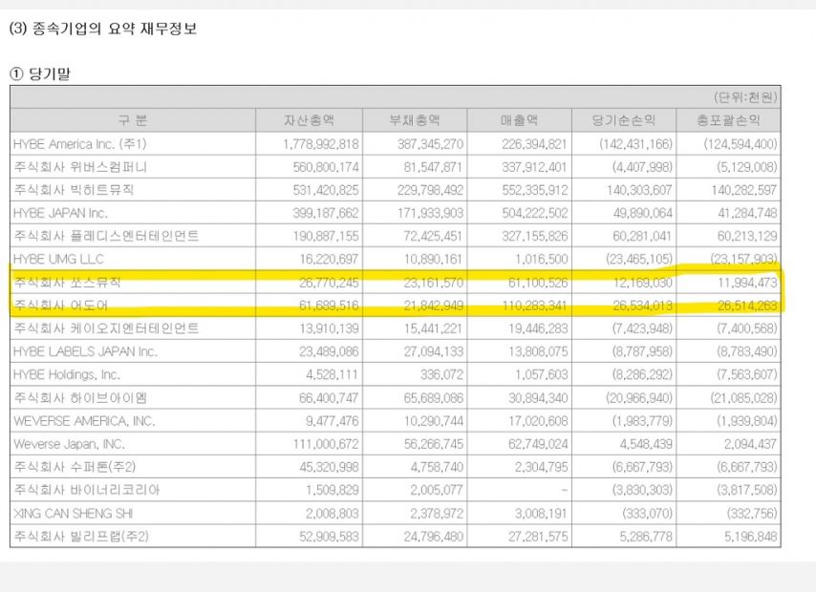The width and height of the screenshot is (816, 592).
Task: Click the 'HYBE LABELS JAPAN Inc.' row name
Action: 85,351
